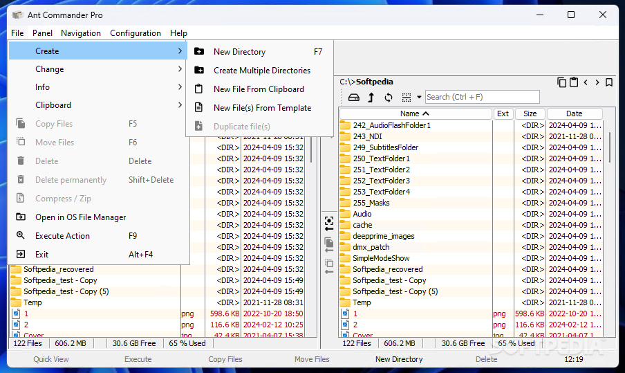Click the Copy Files bottom bar button

[x=225, y=359]
